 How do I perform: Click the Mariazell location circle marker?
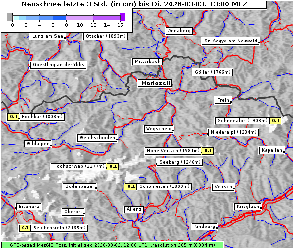172,85
